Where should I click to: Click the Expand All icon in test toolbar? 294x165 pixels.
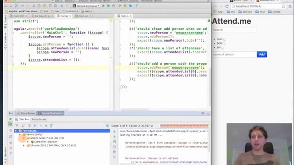click(29, 126)
